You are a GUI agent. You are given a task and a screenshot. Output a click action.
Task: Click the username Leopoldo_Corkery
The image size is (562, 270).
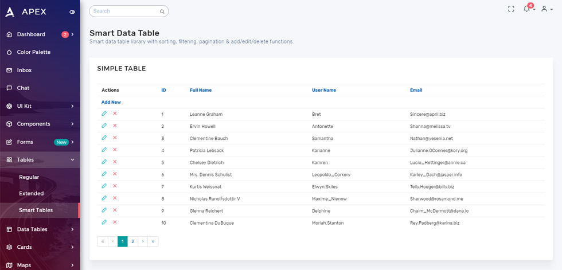pos(331,175)
